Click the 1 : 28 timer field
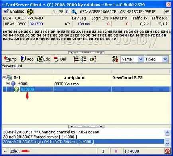Screen dimensions: 173x156 (x=49, y=12)
